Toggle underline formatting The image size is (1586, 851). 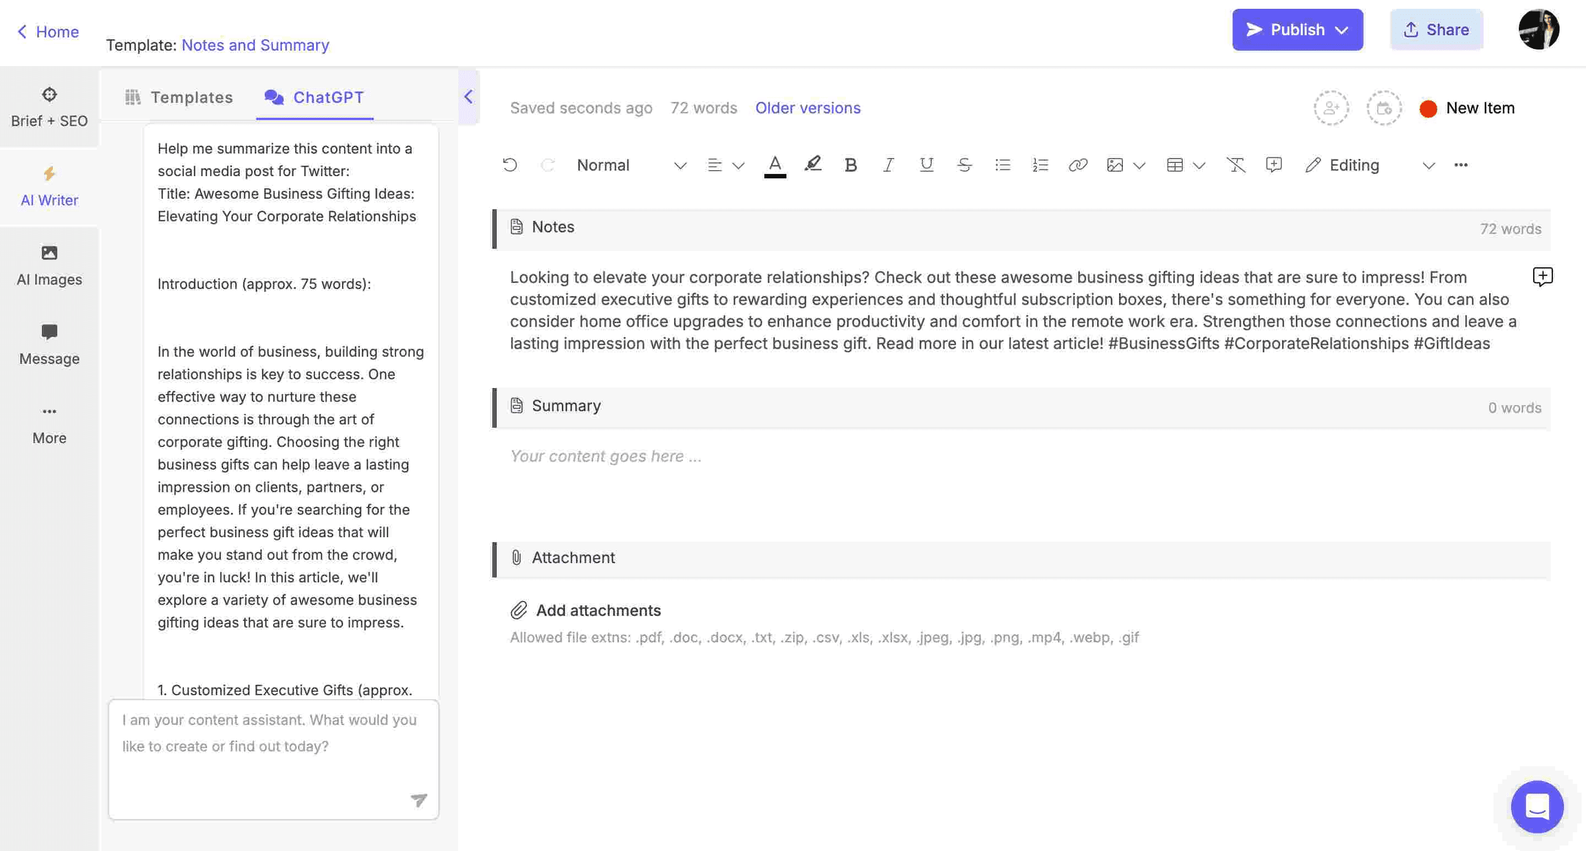[x=926, y=165]
